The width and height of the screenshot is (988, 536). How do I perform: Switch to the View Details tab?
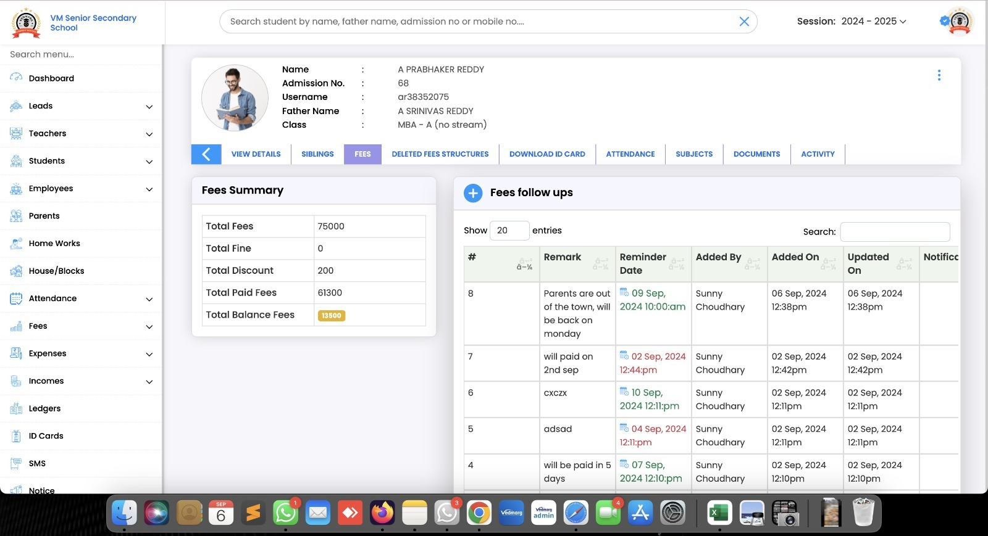point(256,154)
